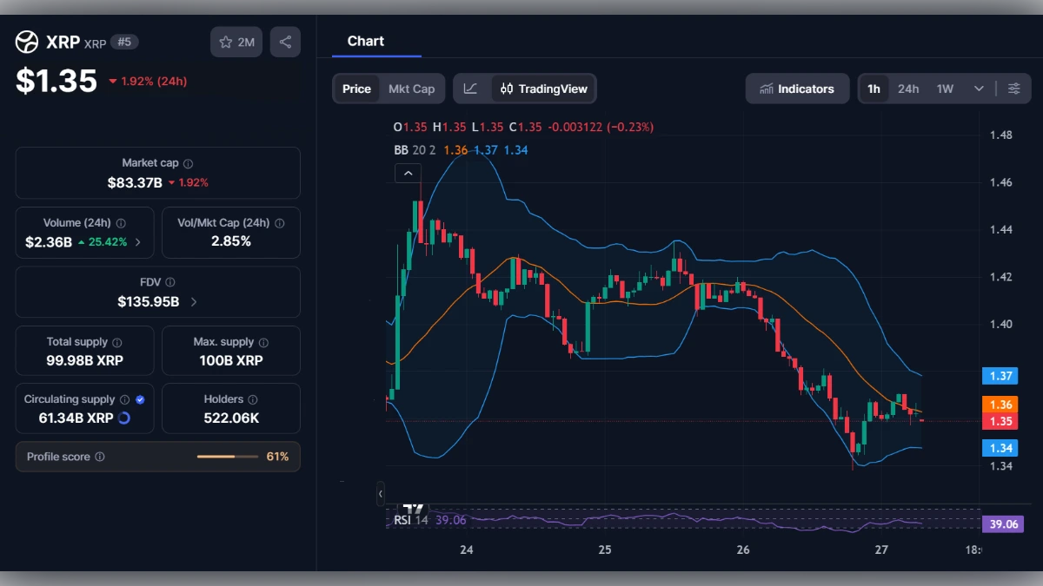
Task: Switch to the 1W timeframe
Action: 945,88
